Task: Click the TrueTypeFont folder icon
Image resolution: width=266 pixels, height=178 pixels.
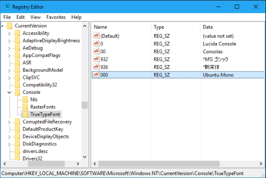Action: 25,114
